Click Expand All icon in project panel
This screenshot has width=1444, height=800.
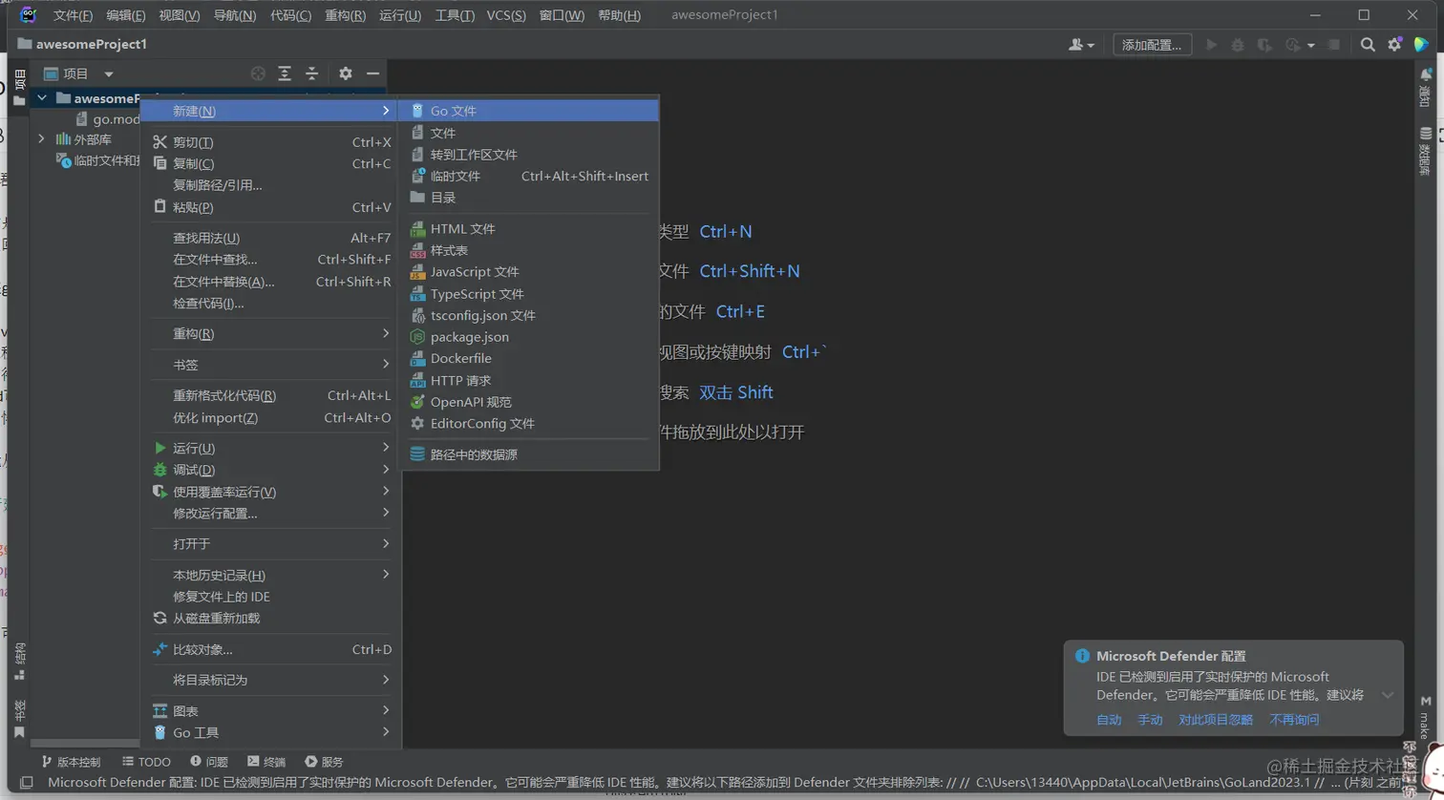[285, 74]
